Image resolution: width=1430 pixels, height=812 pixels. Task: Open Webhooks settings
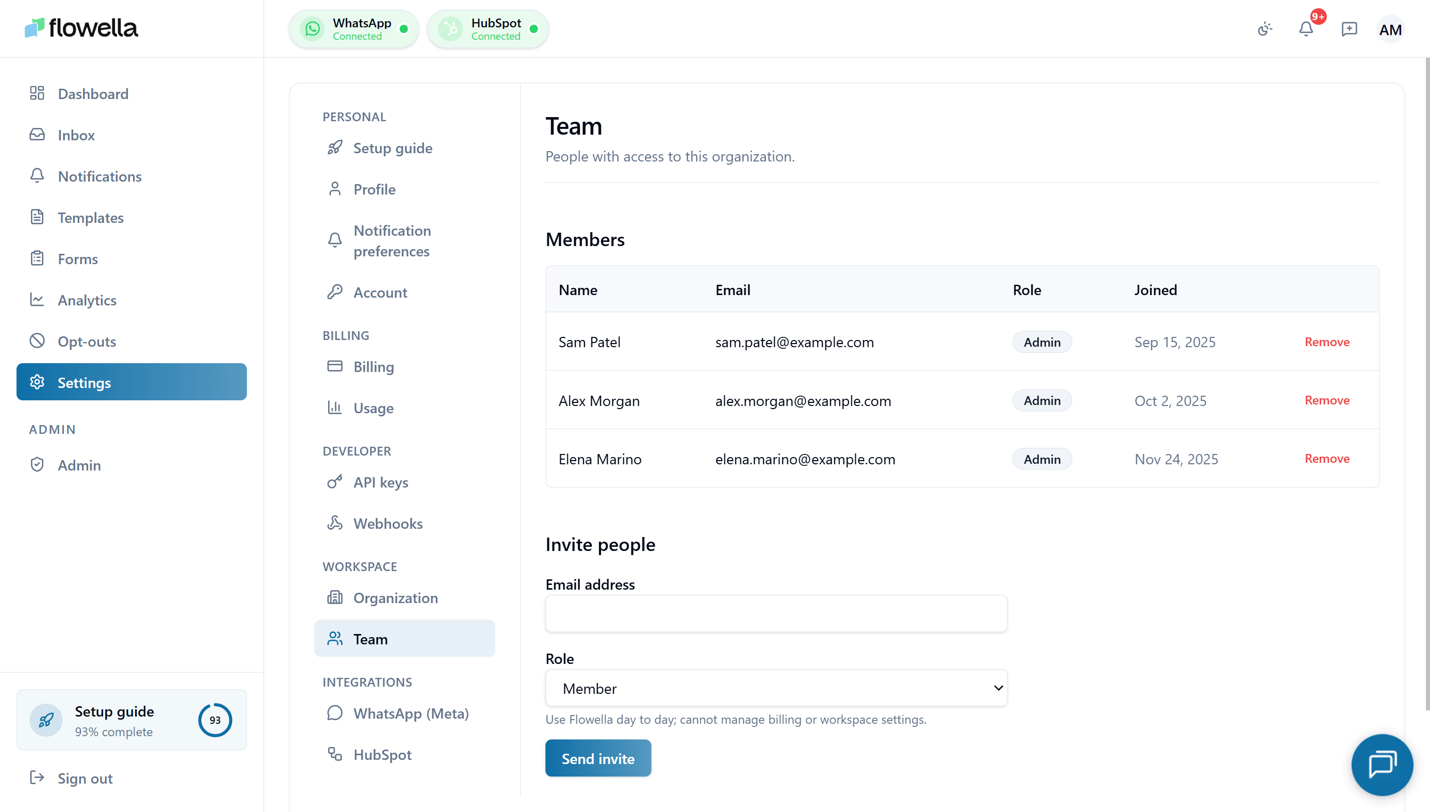pos(404,523)
